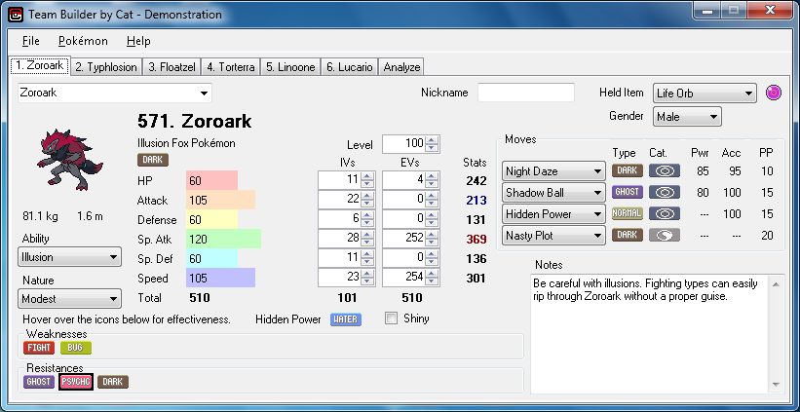Click Nasty Plot's status category icon
Image resolution: width=800 pixels, height=412 pixels.
pyautogui.click(x=664, y=235)
